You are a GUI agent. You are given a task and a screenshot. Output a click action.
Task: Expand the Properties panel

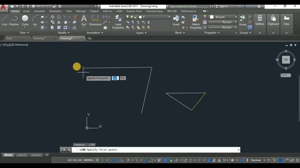(x=212, y=33)
